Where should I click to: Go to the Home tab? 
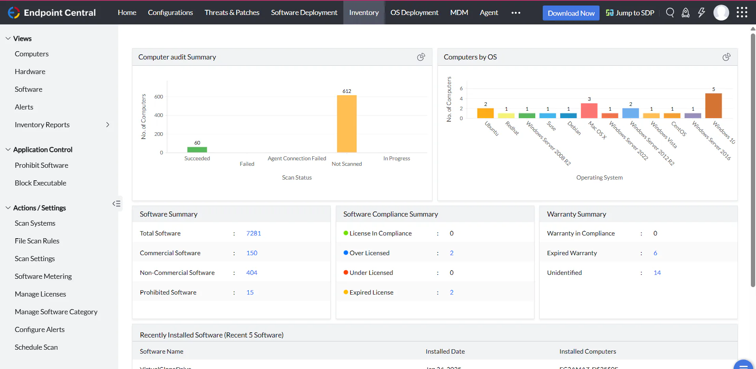pos(127,13)
